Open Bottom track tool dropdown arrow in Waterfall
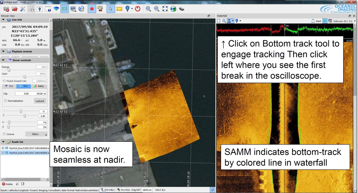The height and width of the screenshot is (193, 358). [x=233, y=21]
